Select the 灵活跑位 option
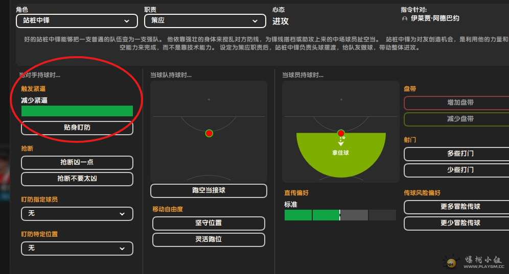Viewport: 509px width, 274px height. pyautogui.click(x=209, y=239)
